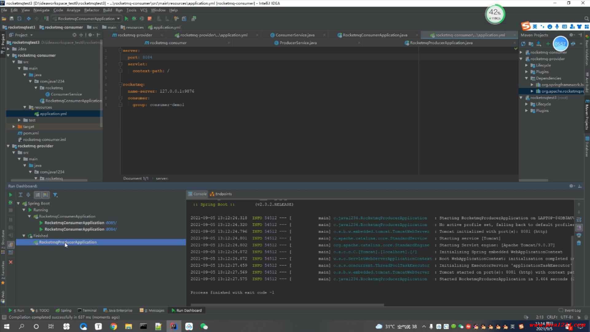Run with coverage from the main toolbar
The height and width of the screenshot is (332, 590).
tap(142, 19)
